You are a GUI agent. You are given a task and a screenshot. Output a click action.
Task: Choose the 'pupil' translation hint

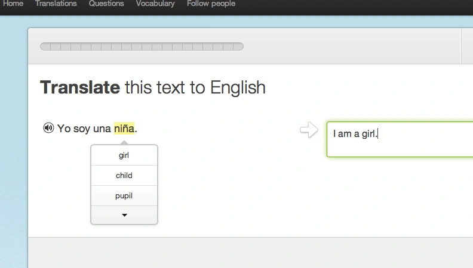pyautogui.click(x=124, y=196)
